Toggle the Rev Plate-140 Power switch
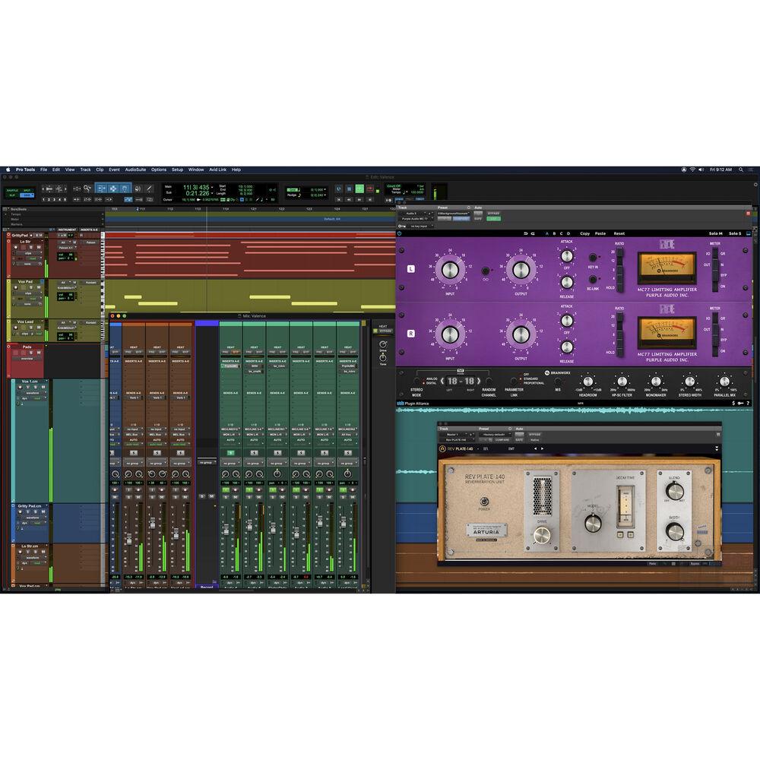760x760 pixels. tap(483, 501)
